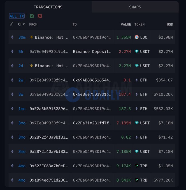
Task: Select the ALL TX filter
Action: (17, 16)
